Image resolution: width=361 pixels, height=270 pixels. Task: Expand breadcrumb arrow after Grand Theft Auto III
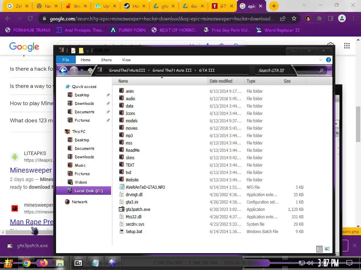point(195,70)
